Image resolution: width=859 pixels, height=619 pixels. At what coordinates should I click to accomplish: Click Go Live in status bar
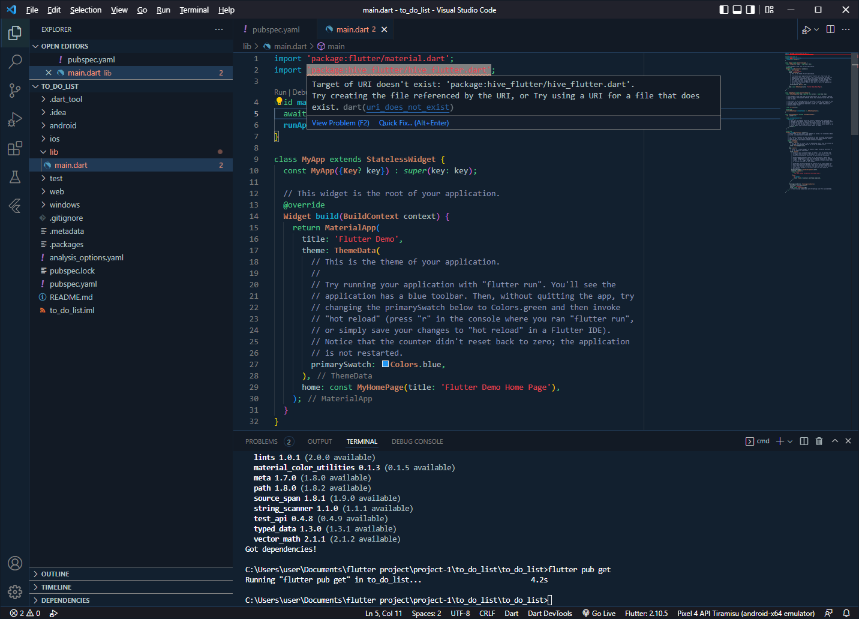tap(599, 613)
